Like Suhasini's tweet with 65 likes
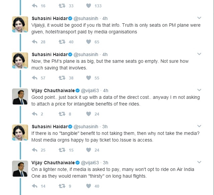Image resolution: width=214 pixels, height=195 pixels. click(x=89, y=42)
